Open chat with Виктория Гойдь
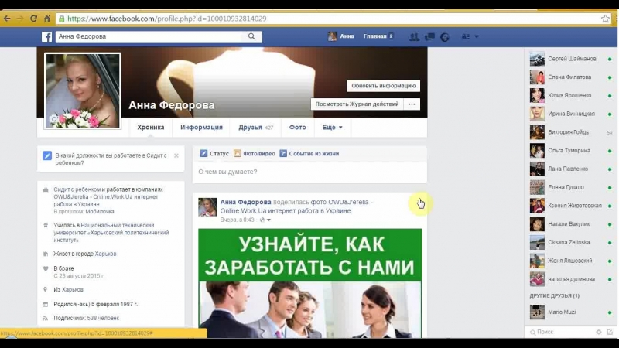This screenshot has height=348, width=619. [x=571, y=132]
